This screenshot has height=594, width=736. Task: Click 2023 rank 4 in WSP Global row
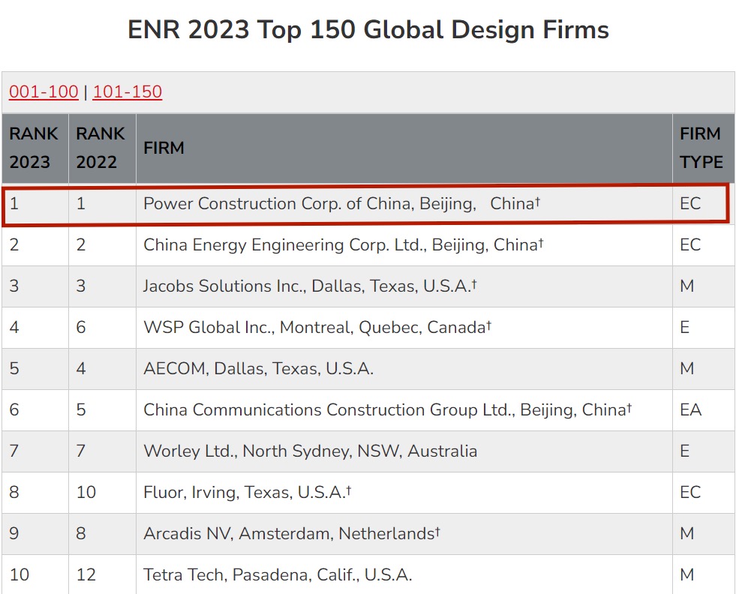pyautogui.click(x=14, y=327)
